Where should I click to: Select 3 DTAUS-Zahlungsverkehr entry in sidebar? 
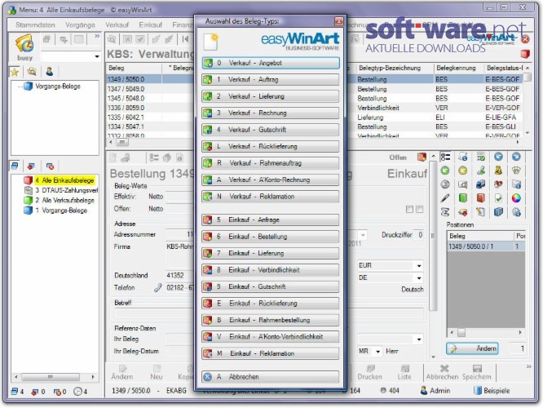(x=60, y=190)
